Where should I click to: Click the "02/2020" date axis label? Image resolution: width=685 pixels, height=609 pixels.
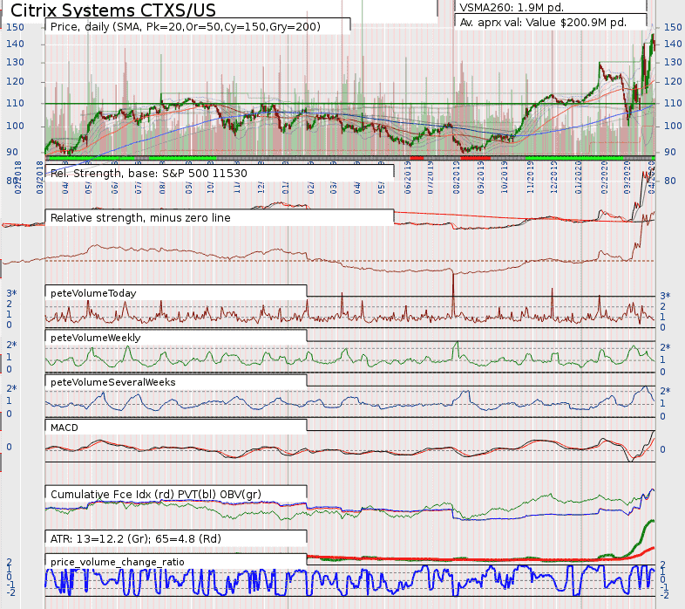coord(605,177)
